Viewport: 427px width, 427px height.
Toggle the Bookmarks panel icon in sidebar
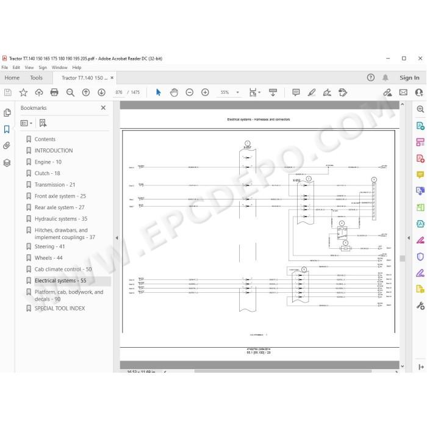tap(7, 129)
